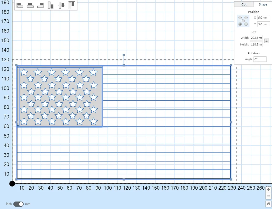Click the Width input field
This screenshot has width=272, height=209.
pos(256,38)
